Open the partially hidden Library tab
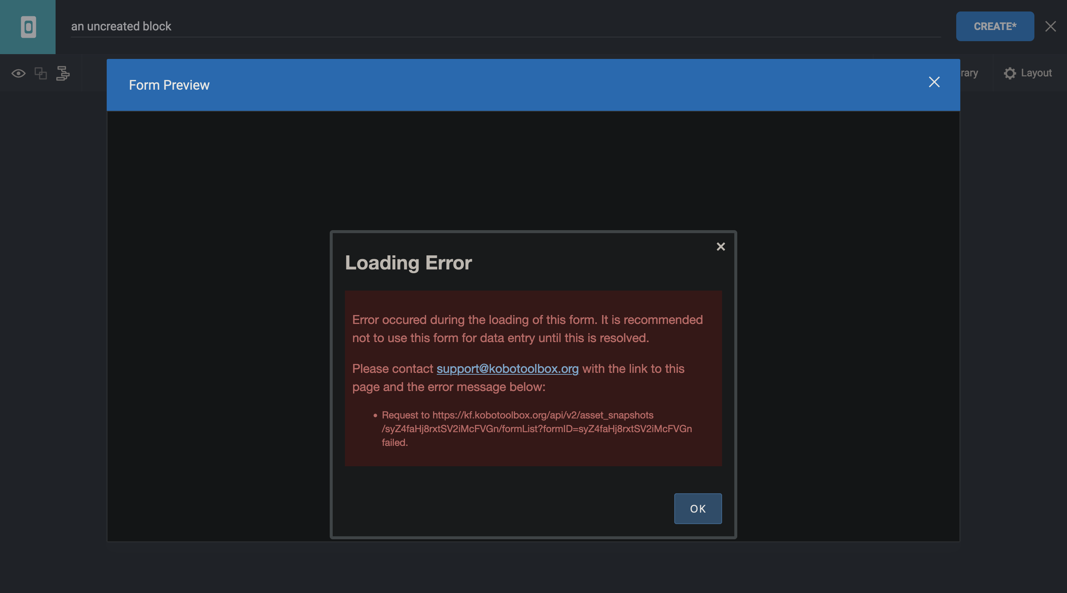The height and width of the screenshot is (593, 1067). 969,73
